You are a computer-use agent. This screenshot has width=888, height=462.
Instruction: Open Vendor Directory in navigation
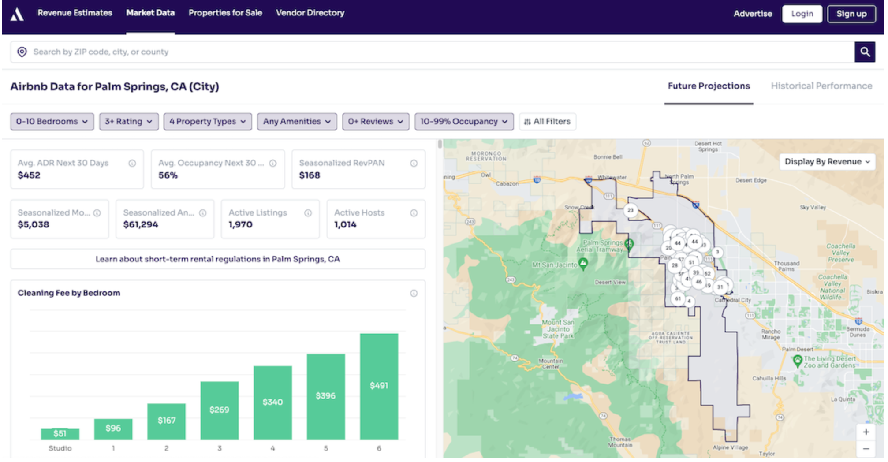[310, 13]
